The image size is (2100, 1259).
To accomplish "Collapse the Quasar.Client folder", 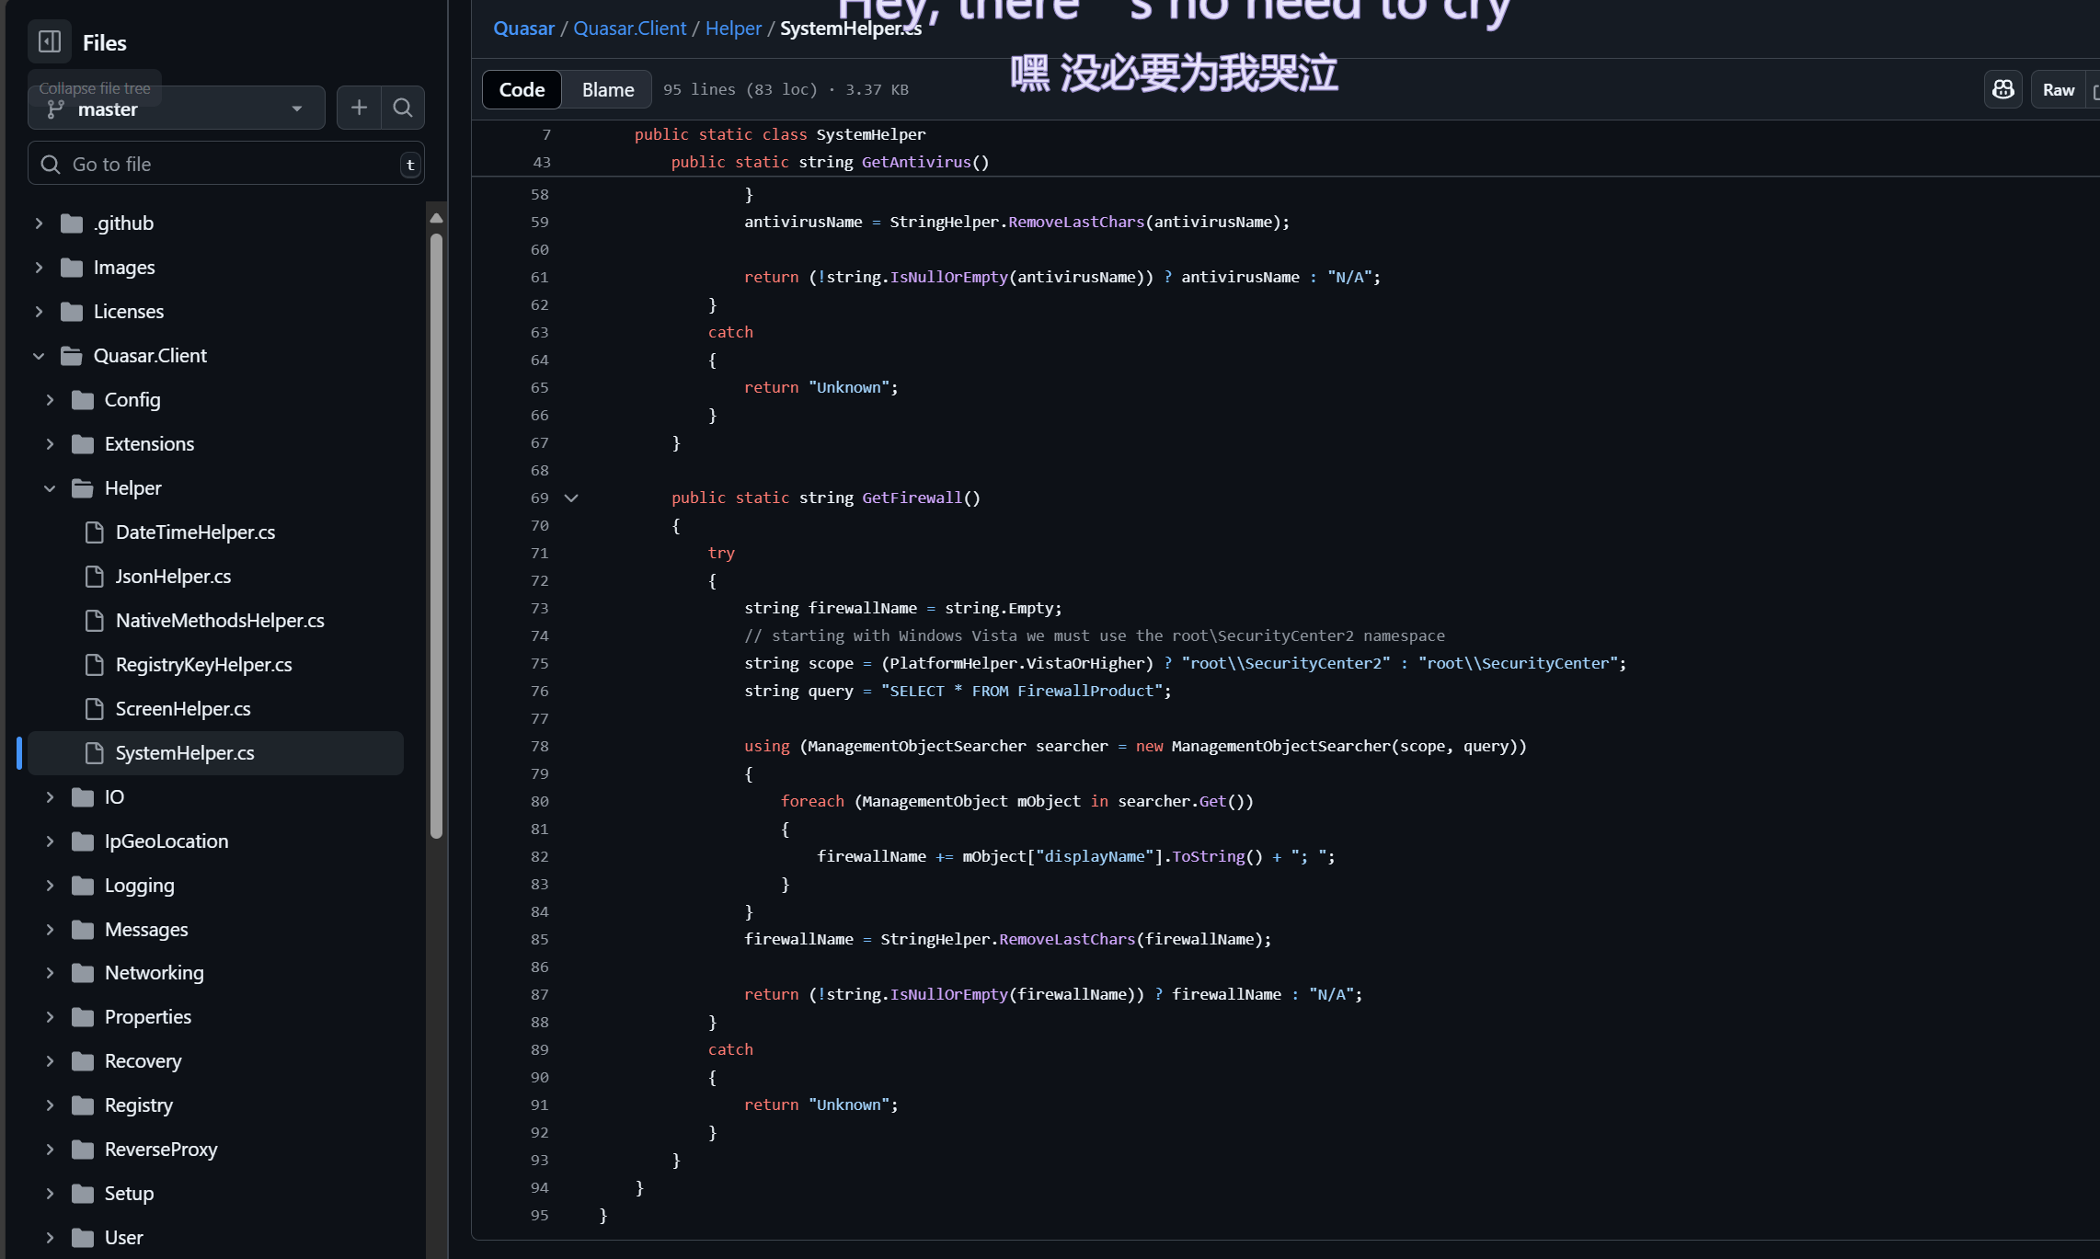I will 39,356.
